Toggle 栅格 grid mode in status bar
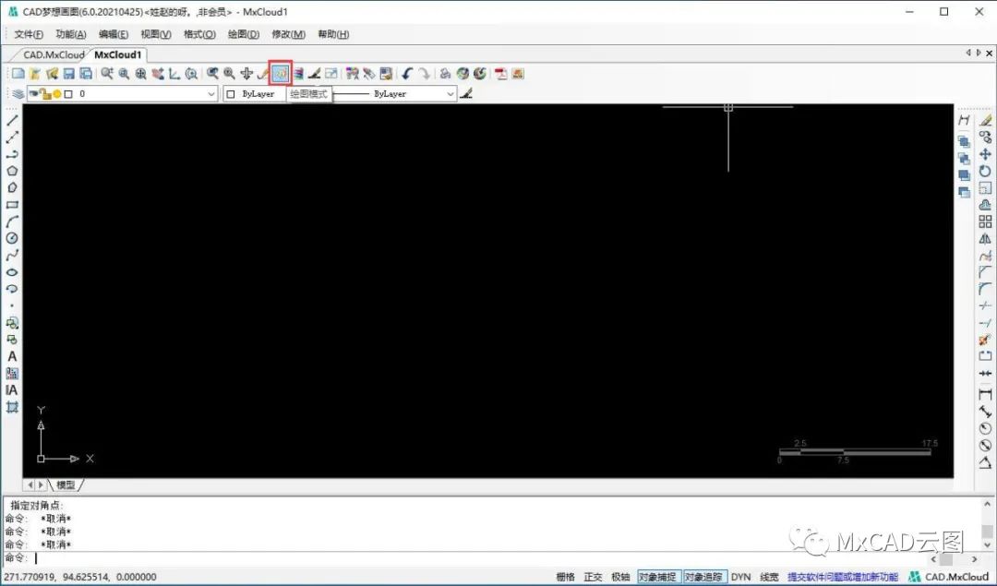 pos(565,577)
